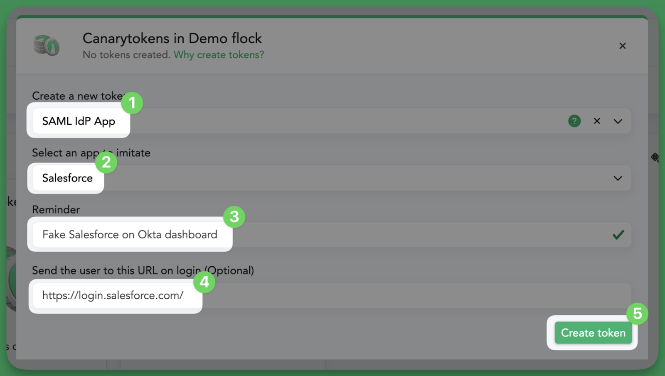Click the green step 5 badge
The width and height of the screenshot is (665, 376).
[637, 314]
